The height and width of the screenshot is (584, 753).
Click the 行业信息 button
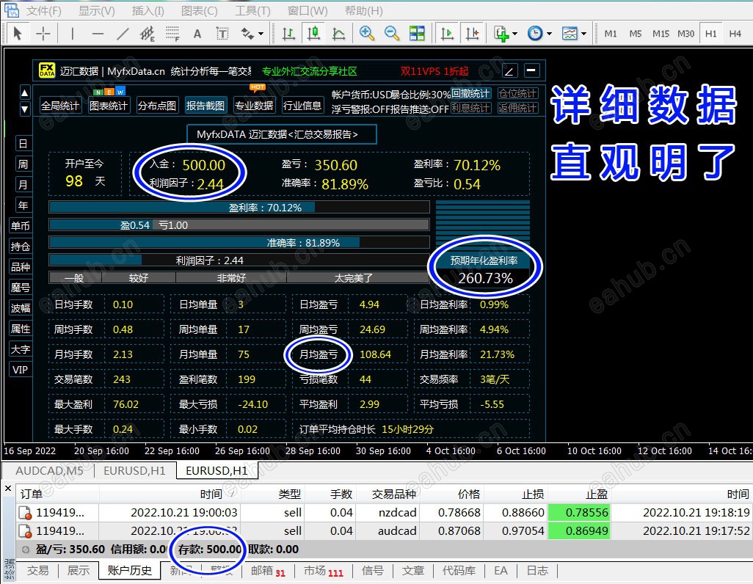click(x=302, y=106)
